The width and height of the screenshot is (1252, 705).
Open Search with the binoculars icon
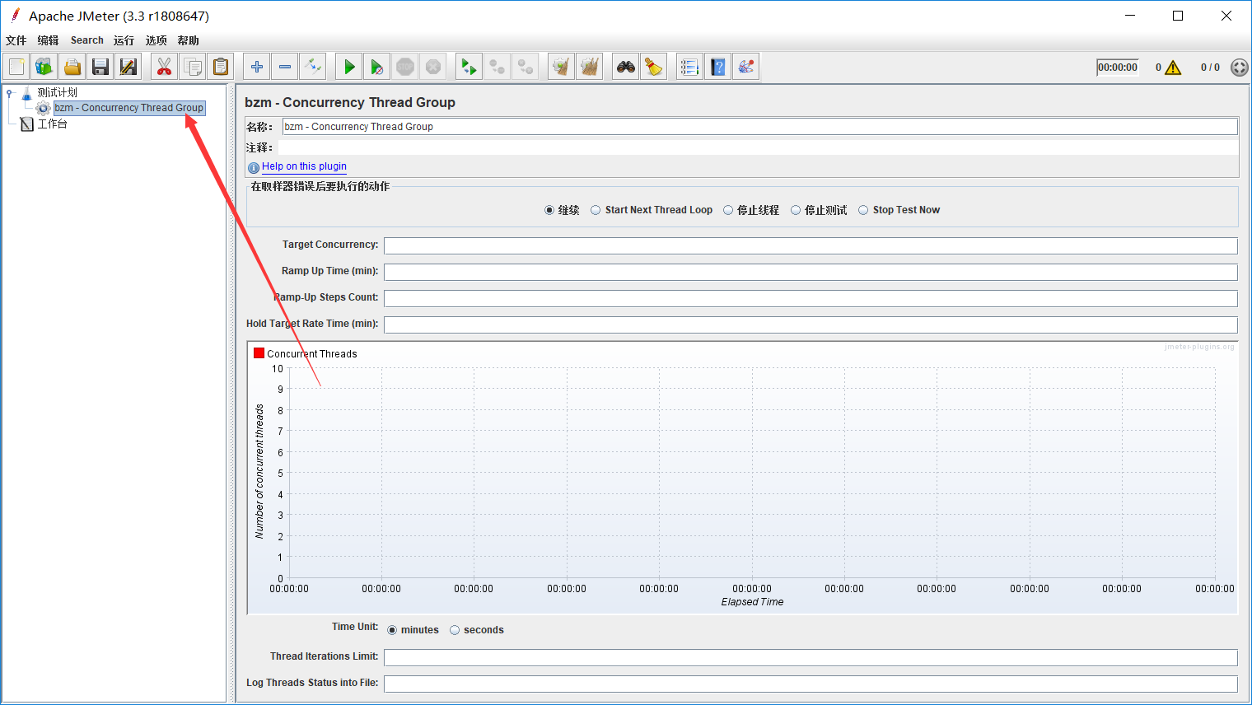tap(626, 67)
